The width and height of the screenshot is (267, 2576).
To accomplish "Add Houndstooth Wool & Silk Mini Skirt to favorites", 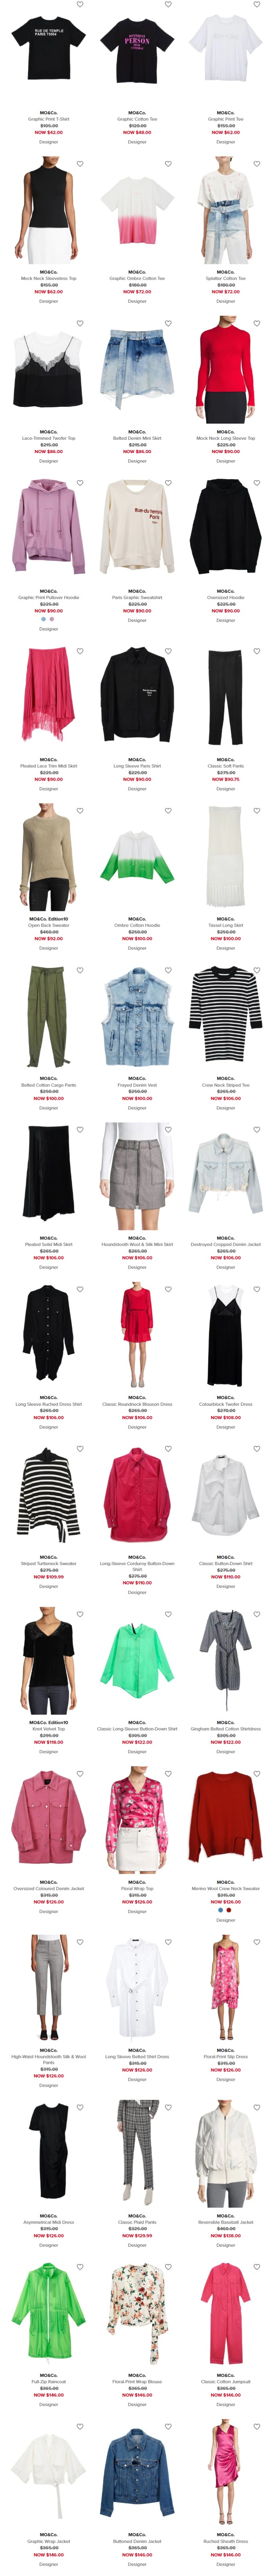I will pos(168,1130).
